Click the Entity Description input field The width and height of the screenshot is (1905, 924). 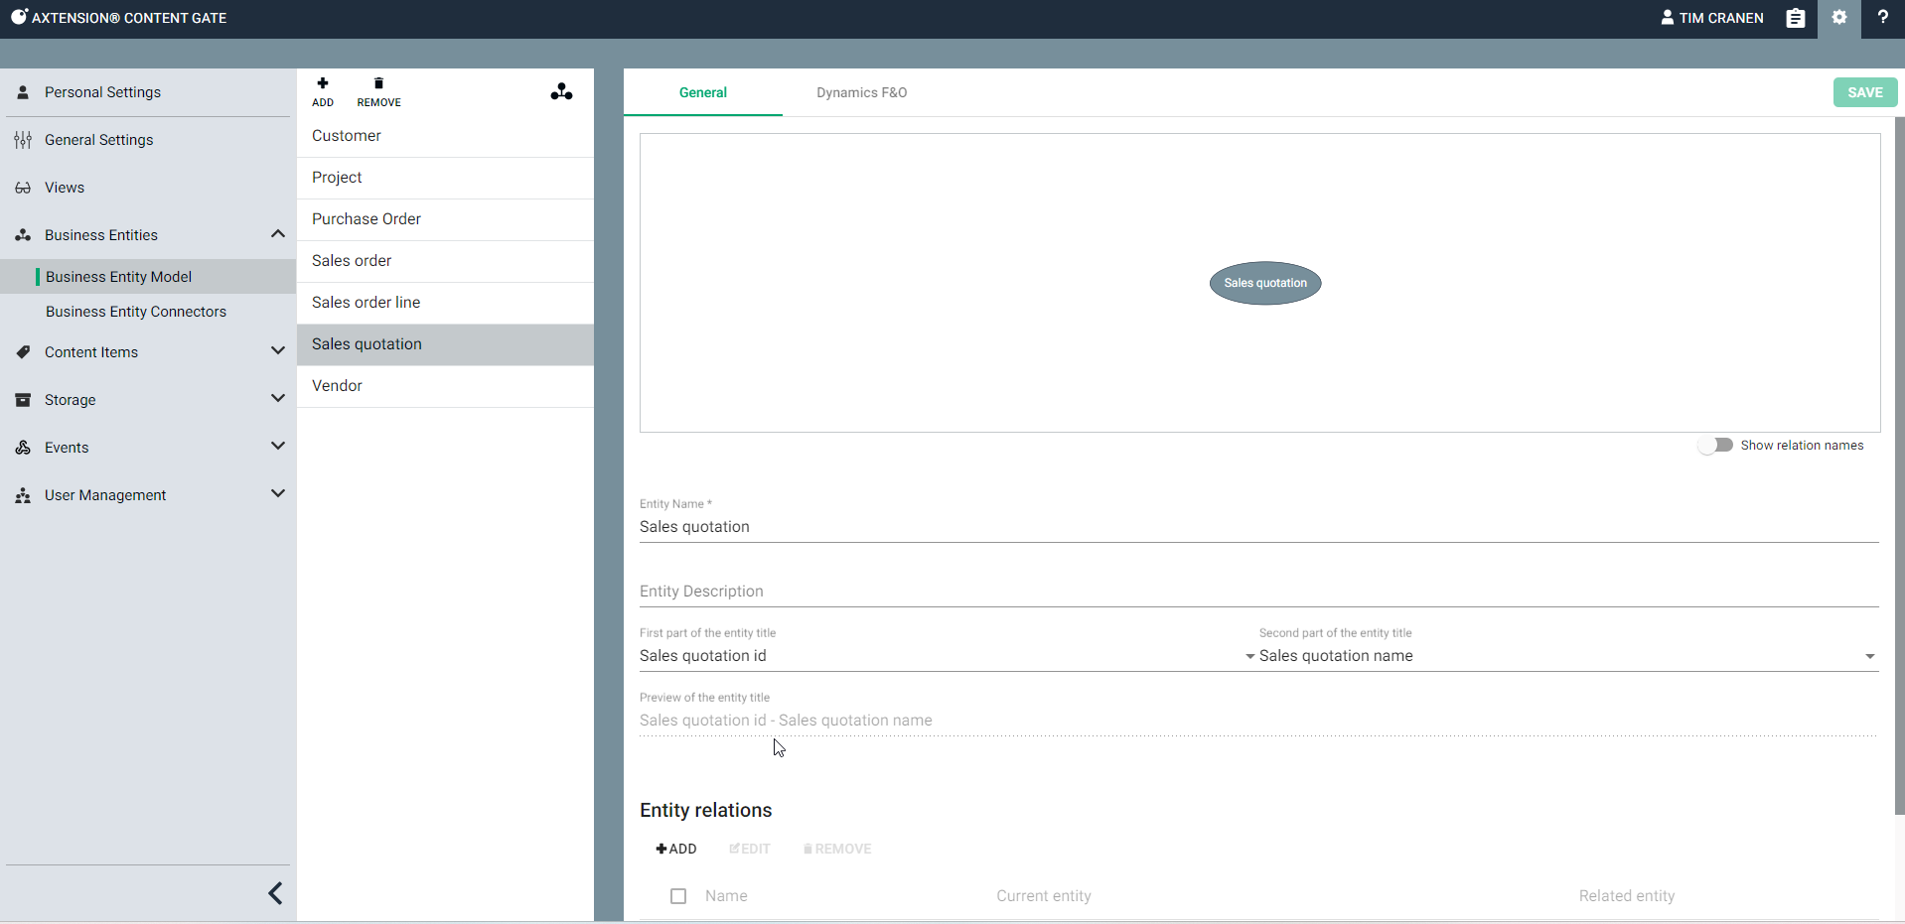tap(1258, 592)
